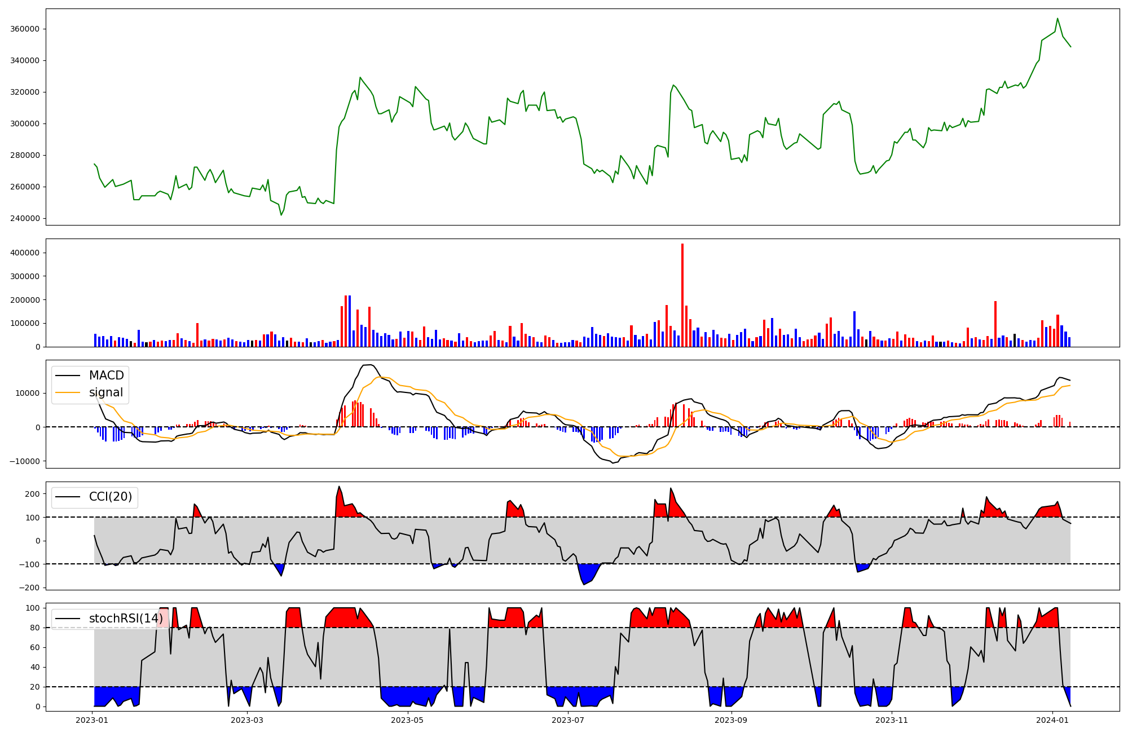Click the 2023-05 x-axis date label
The image size is (1128, 733).
coord(407,720)
